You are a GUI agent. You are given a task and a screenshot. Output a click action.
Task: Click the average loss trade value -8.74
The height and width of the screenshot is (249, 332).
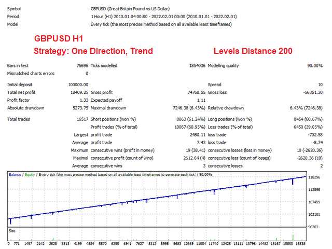click(x=318, y=143)
